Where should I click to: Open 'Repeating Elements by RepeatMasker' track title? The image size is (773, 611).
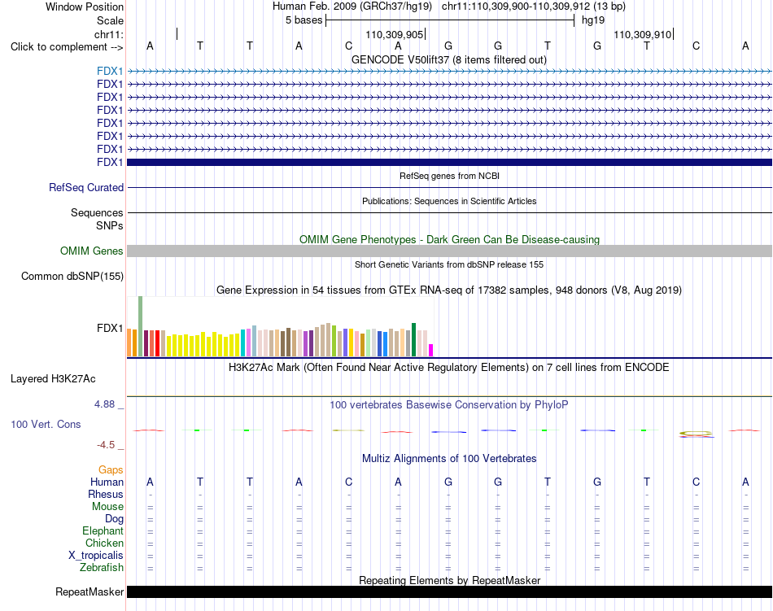449,580
